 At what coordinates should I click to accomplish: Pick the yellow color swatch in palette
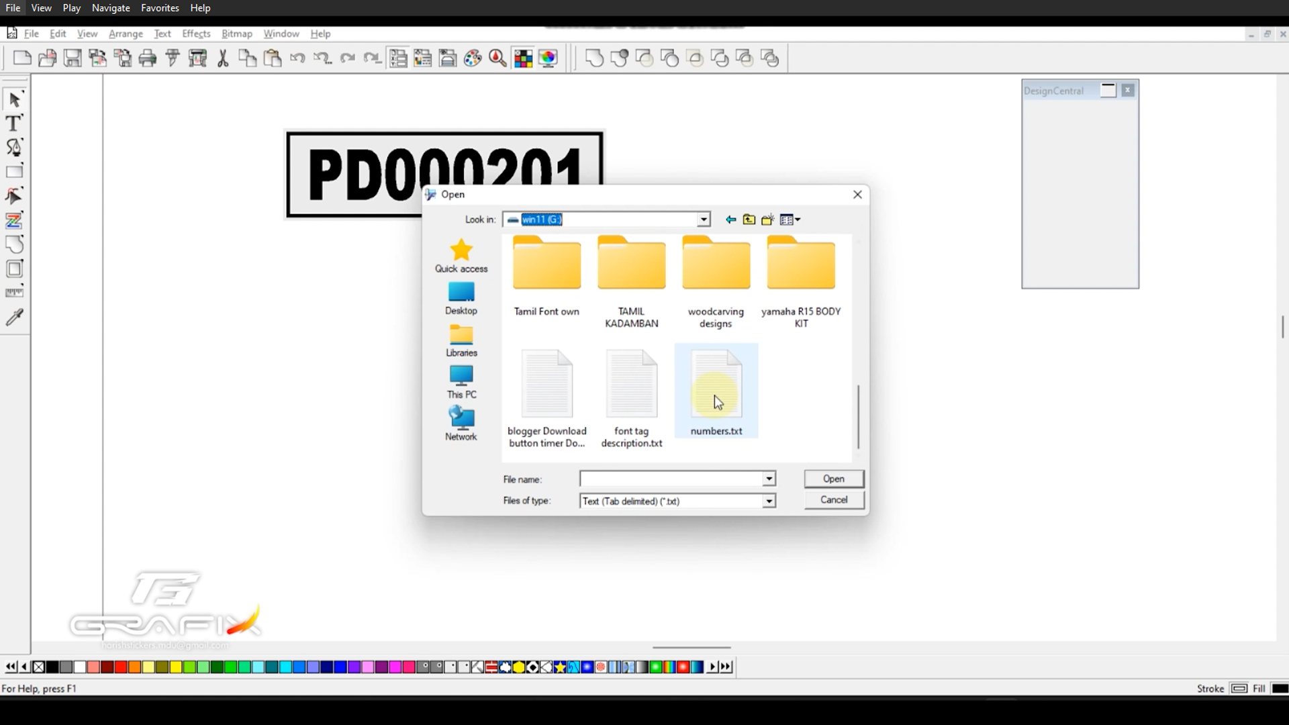click(x=176, y=667)
